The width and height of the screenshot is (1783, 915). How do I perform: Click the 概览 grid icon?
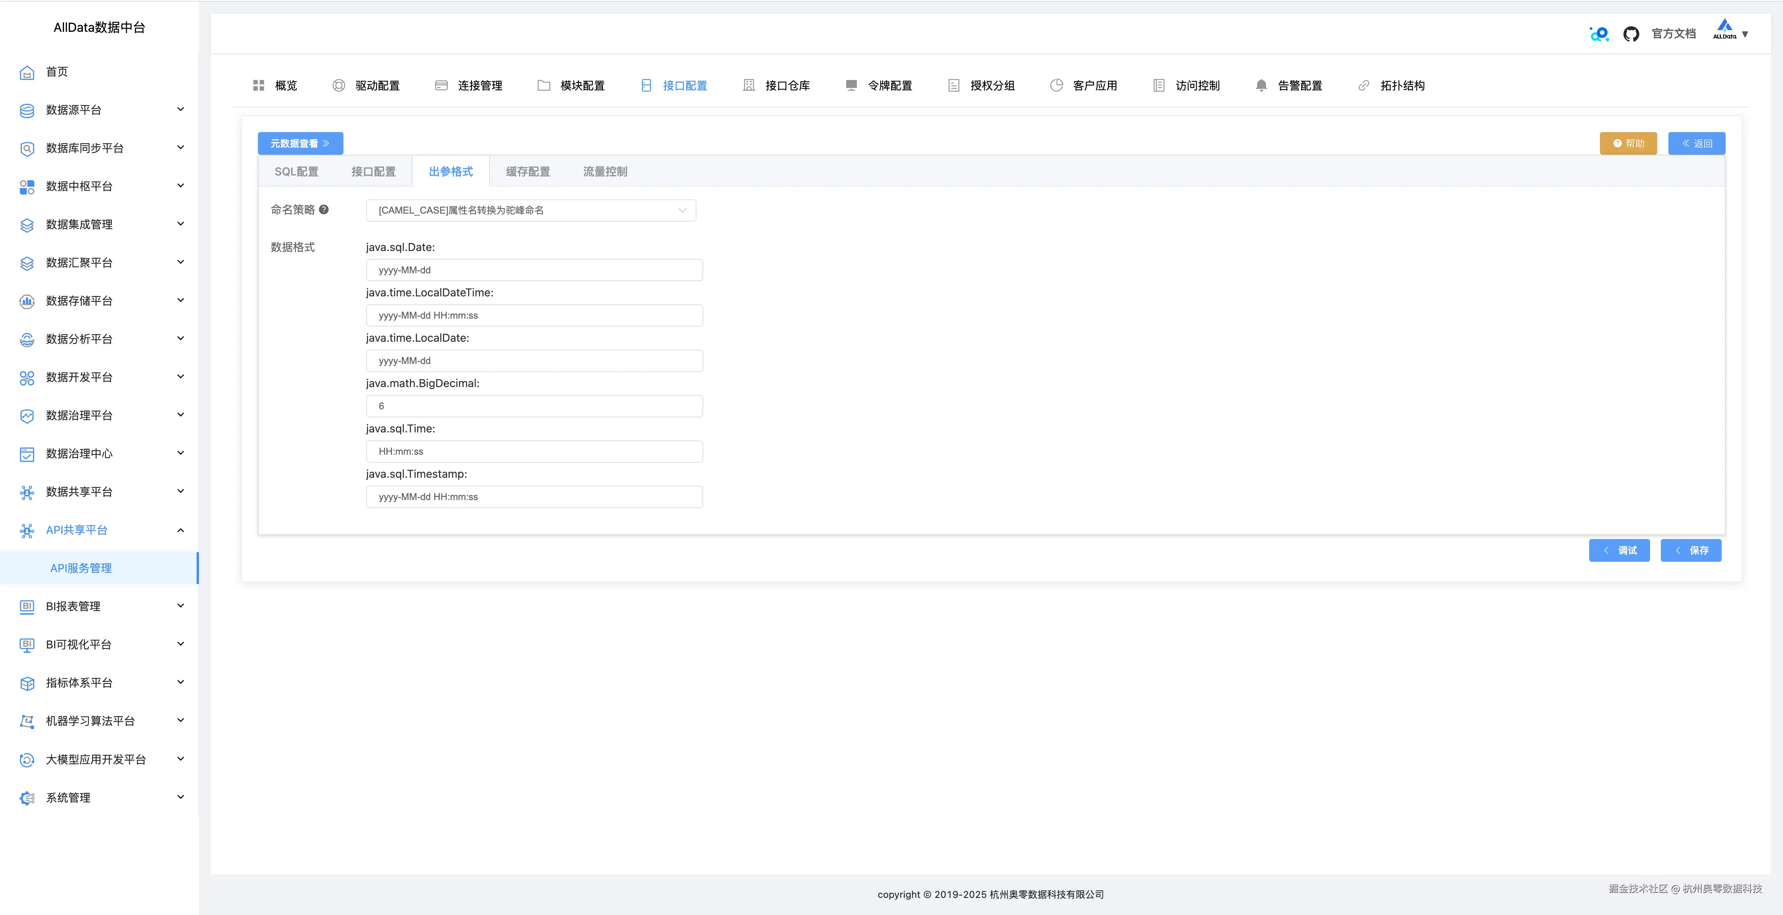(x=259, y=85)
